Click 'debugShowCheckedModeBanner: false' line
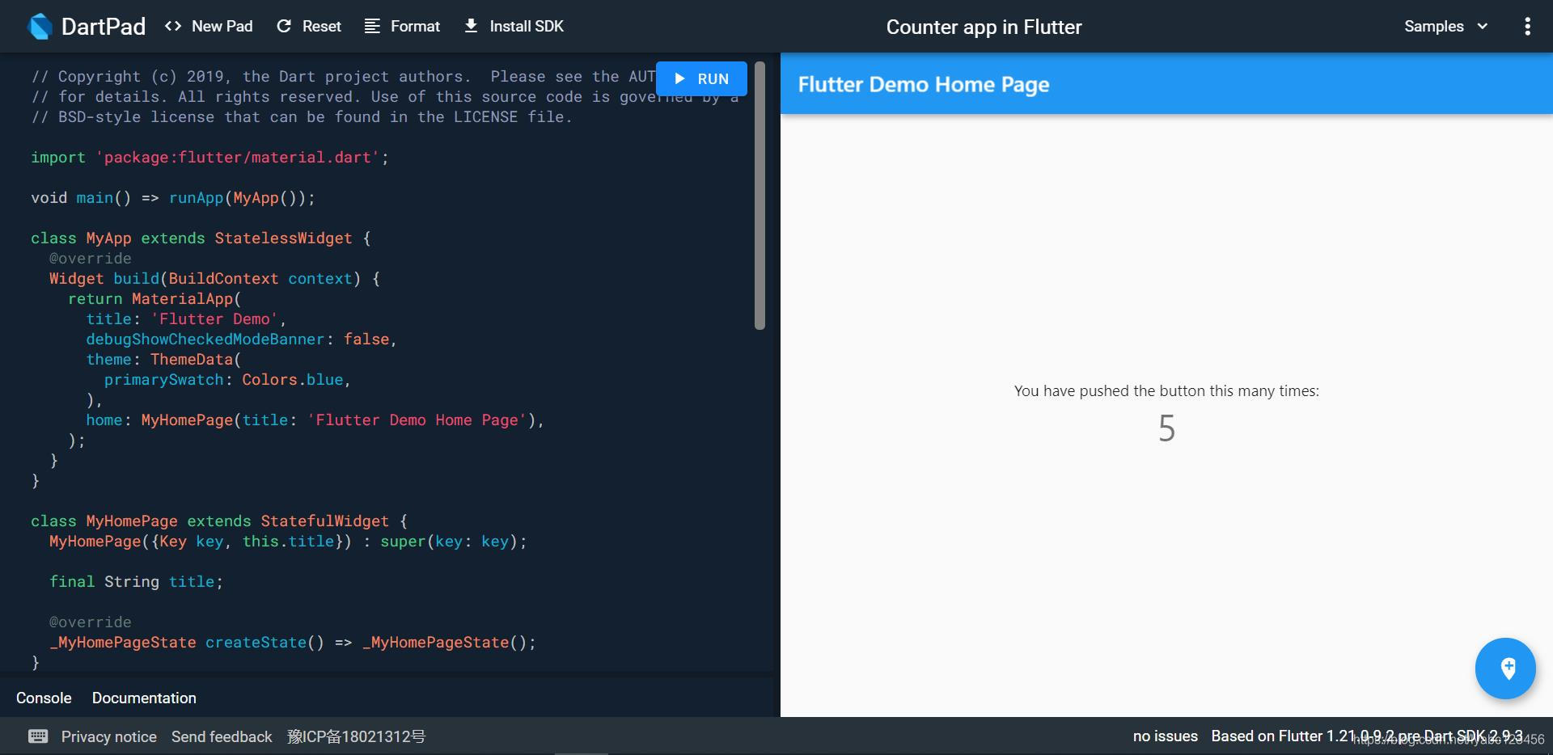 (x=241, y=340)
